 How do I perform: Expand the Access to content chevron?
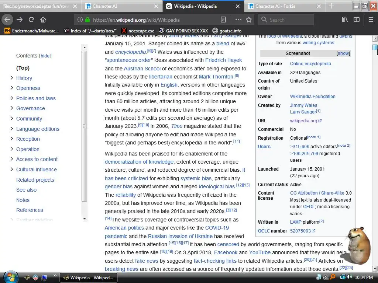[11, 159]
